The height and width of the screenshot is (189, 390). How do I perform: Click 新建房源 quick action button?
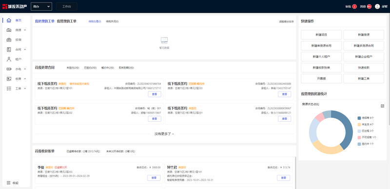tap(364, 35)
